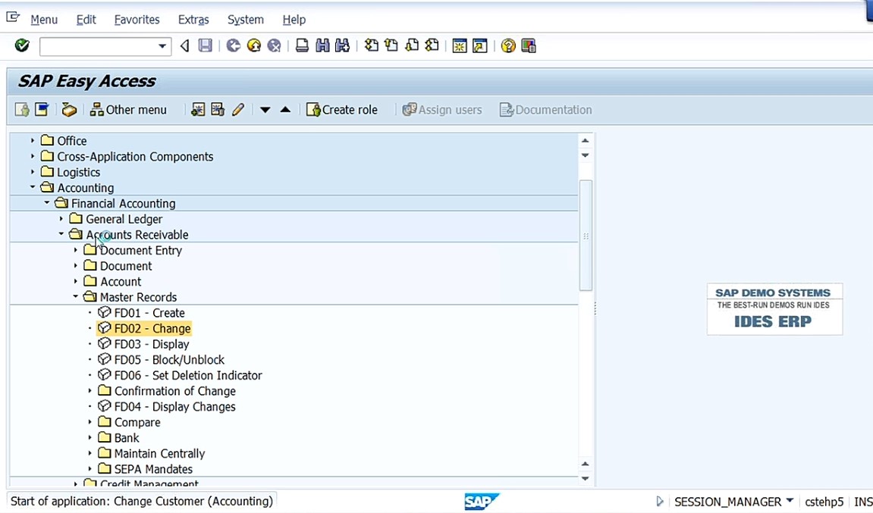The image size is (873, 513).
Task: Click the Find Next binoculars icon
Action: click(x=342, y=45)
